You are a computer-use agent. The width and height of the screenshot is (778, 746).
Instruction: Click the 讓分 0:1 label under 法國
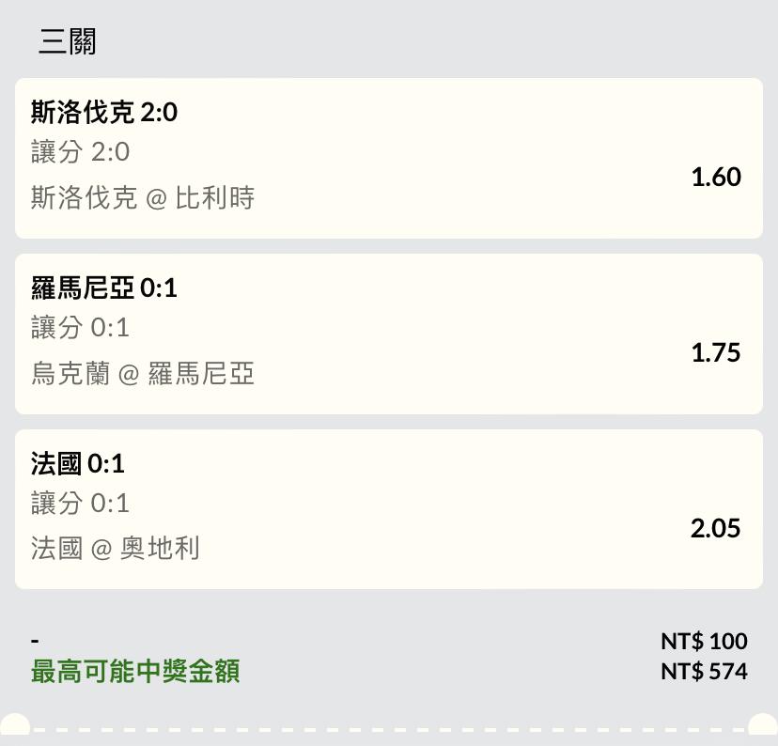click(x=80, y=504)
